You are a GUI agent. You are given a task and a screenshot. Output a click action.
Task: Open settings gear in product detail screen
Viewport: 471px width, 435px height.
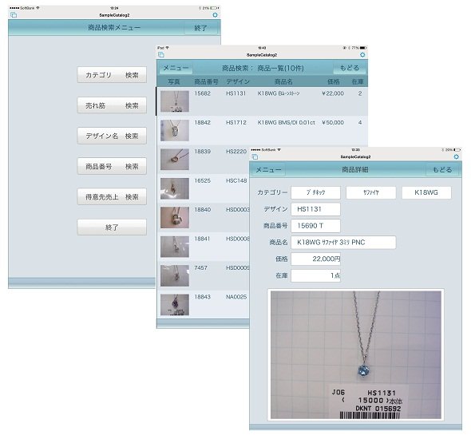coord(457,156)
